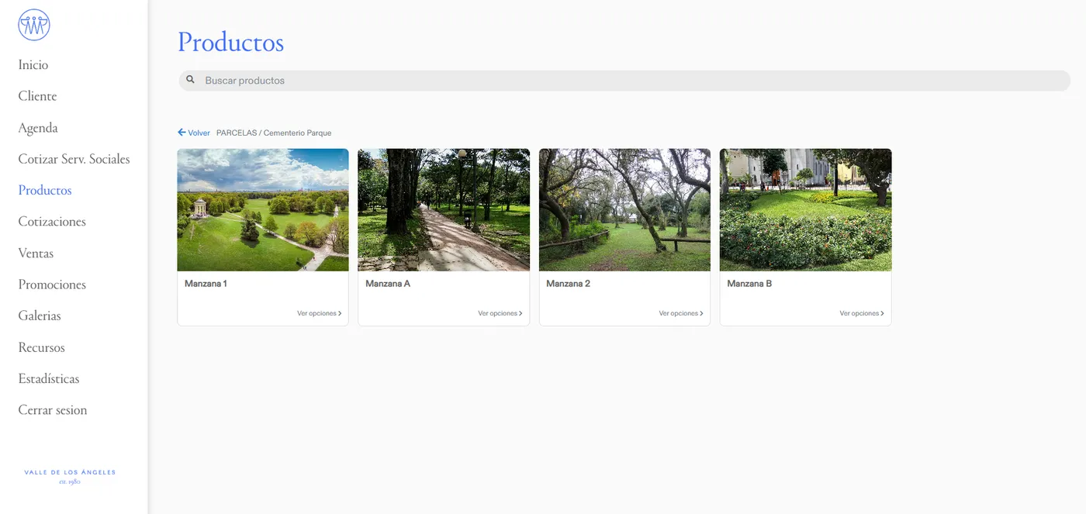The image size is (1086, 514).
Task: Open the Agenda menu item
Action: [38, 128]
